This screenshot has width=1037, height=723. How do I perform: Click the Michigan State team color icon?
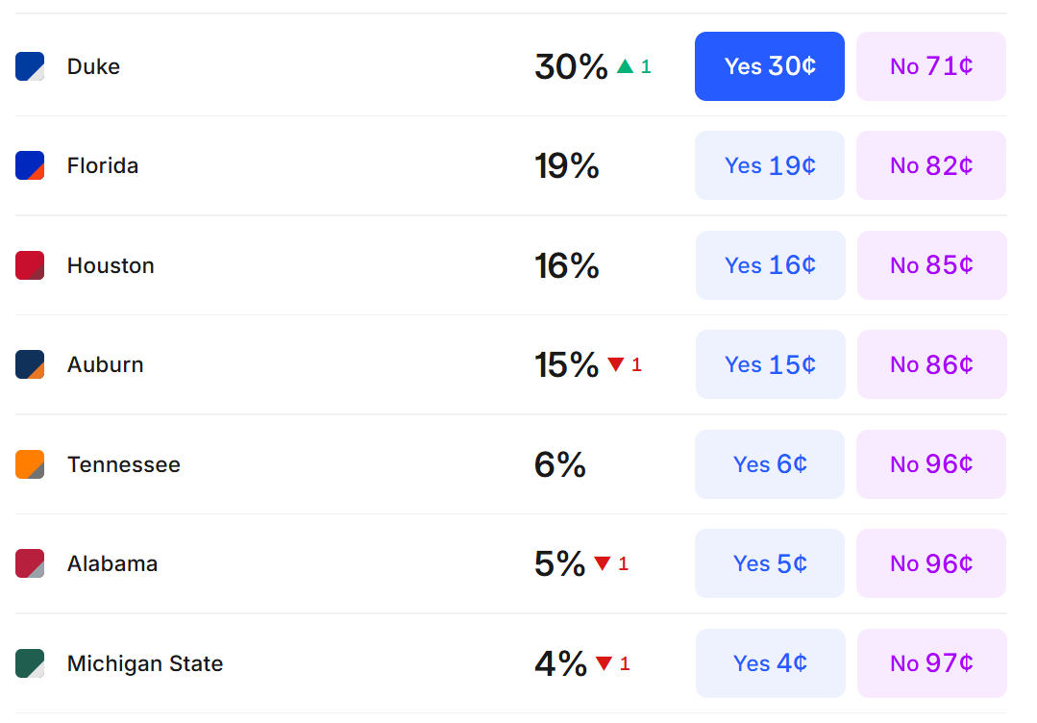[30, 663]
